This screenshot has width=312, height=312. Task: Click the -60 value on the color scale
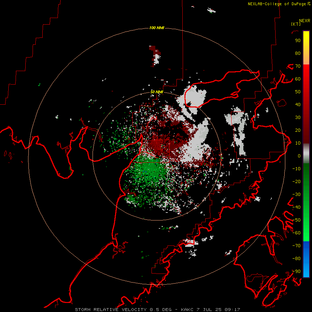pyautogui.click(x=296, y=233)
